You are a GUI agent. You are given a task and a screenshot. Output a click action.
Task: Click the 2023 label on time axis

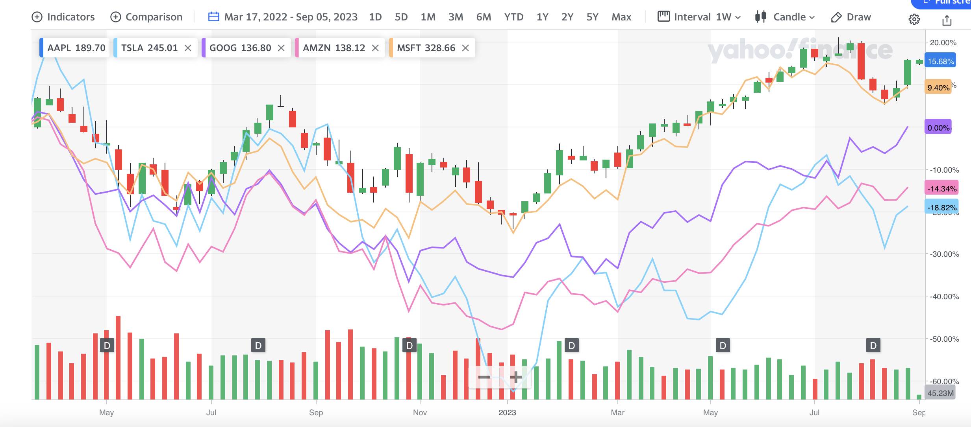507,412
